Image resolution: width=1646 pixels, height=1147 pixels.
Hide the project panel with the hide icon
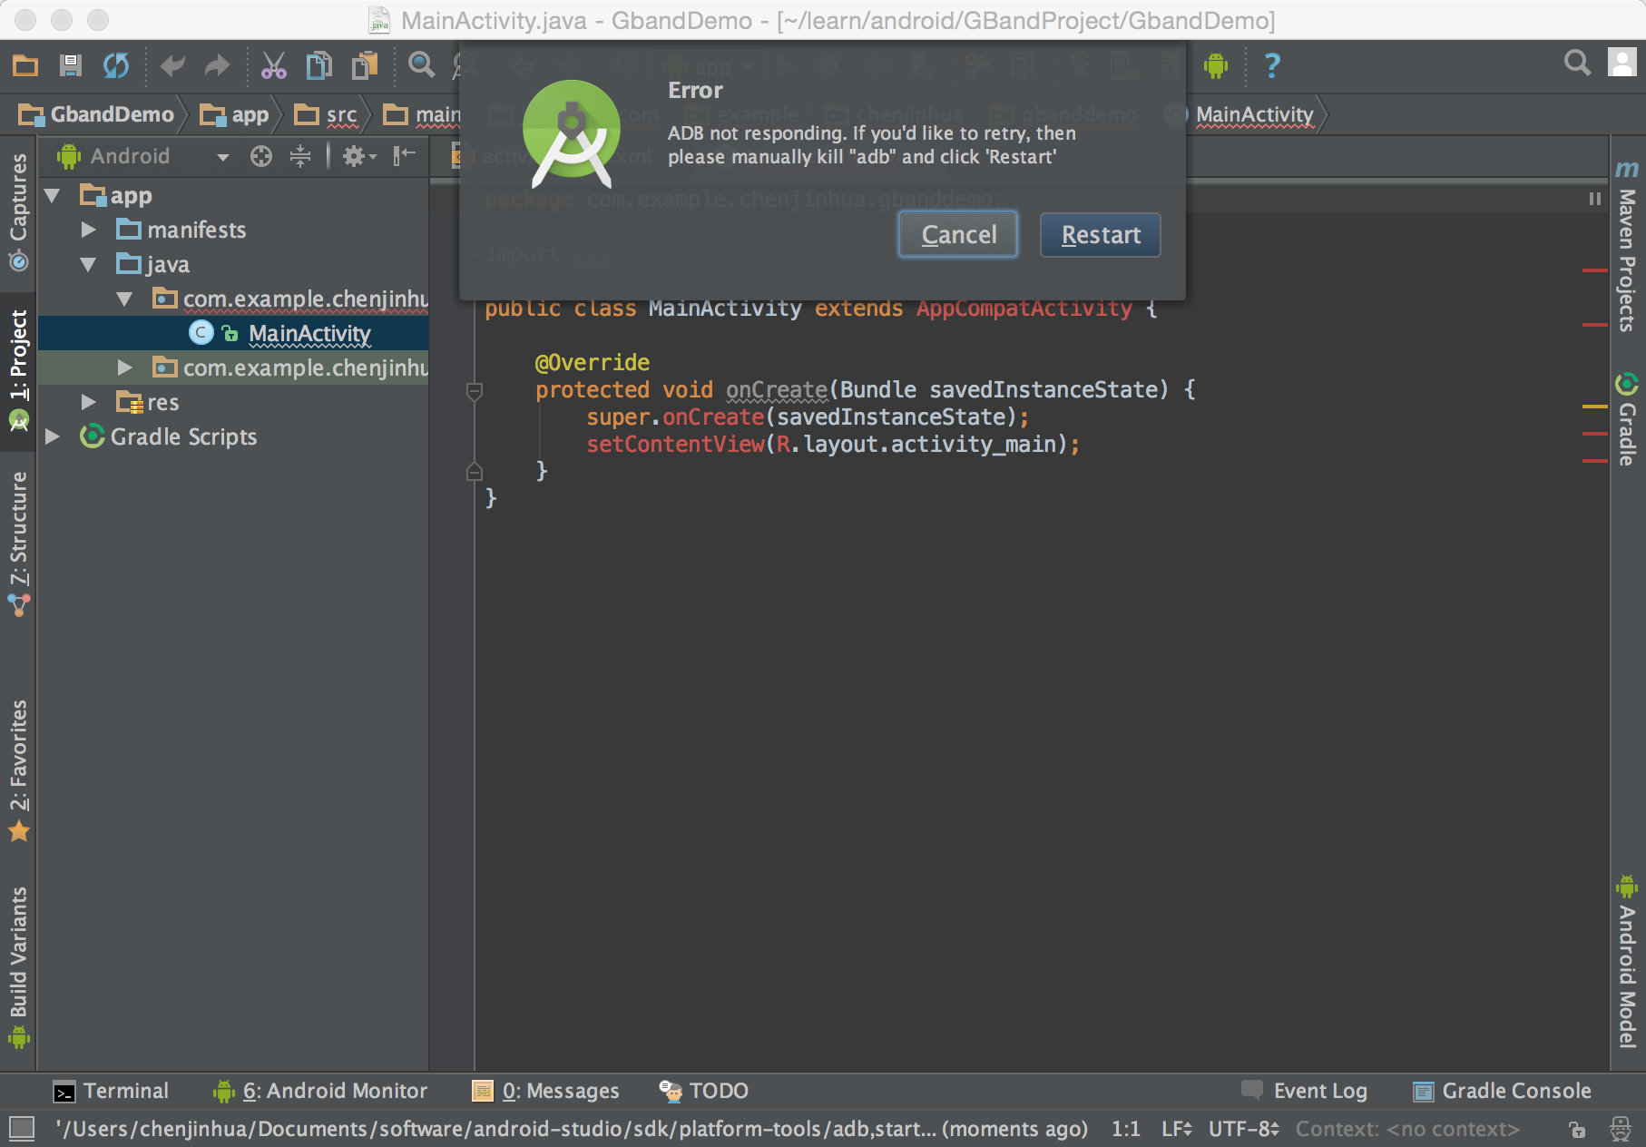point(404,156)
